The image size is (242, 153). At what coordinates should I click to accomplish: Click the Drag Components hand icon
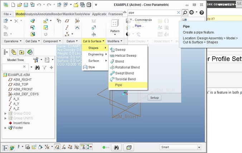[x=59, y=21]
